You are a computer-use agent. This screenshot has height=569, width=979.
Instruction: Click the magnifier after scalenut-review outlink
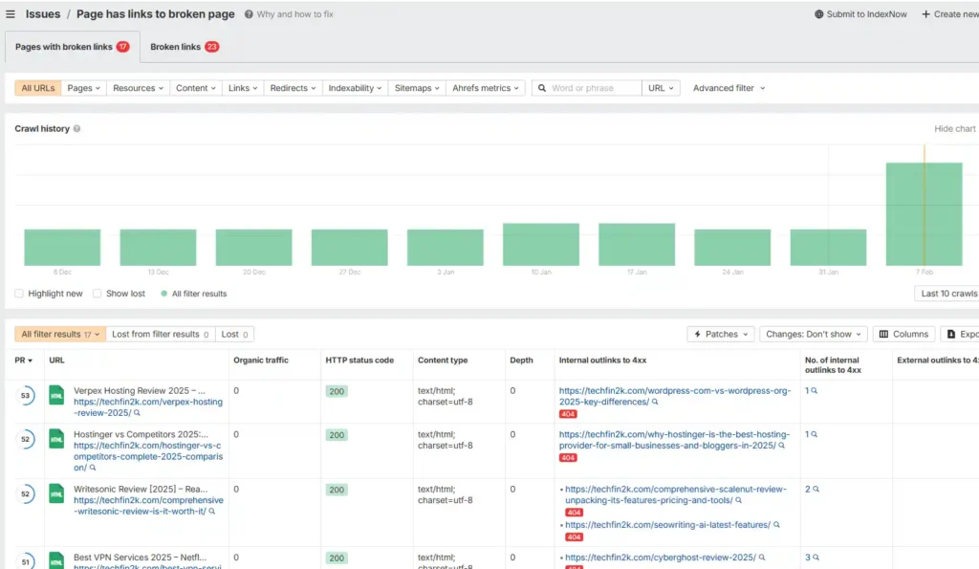click(x=739, y=500)
